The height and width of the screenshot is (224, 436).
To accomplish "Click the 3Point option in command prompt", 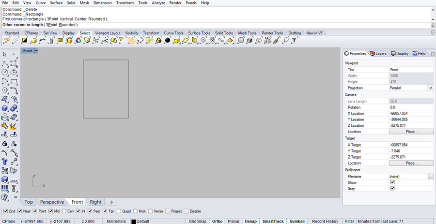I will pyautogui.click(x=52, y=25).
